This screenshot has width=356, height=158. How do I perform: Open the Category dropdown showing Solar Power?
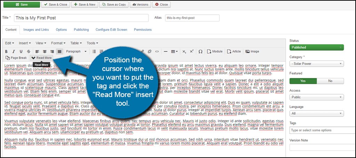[317, 64]
